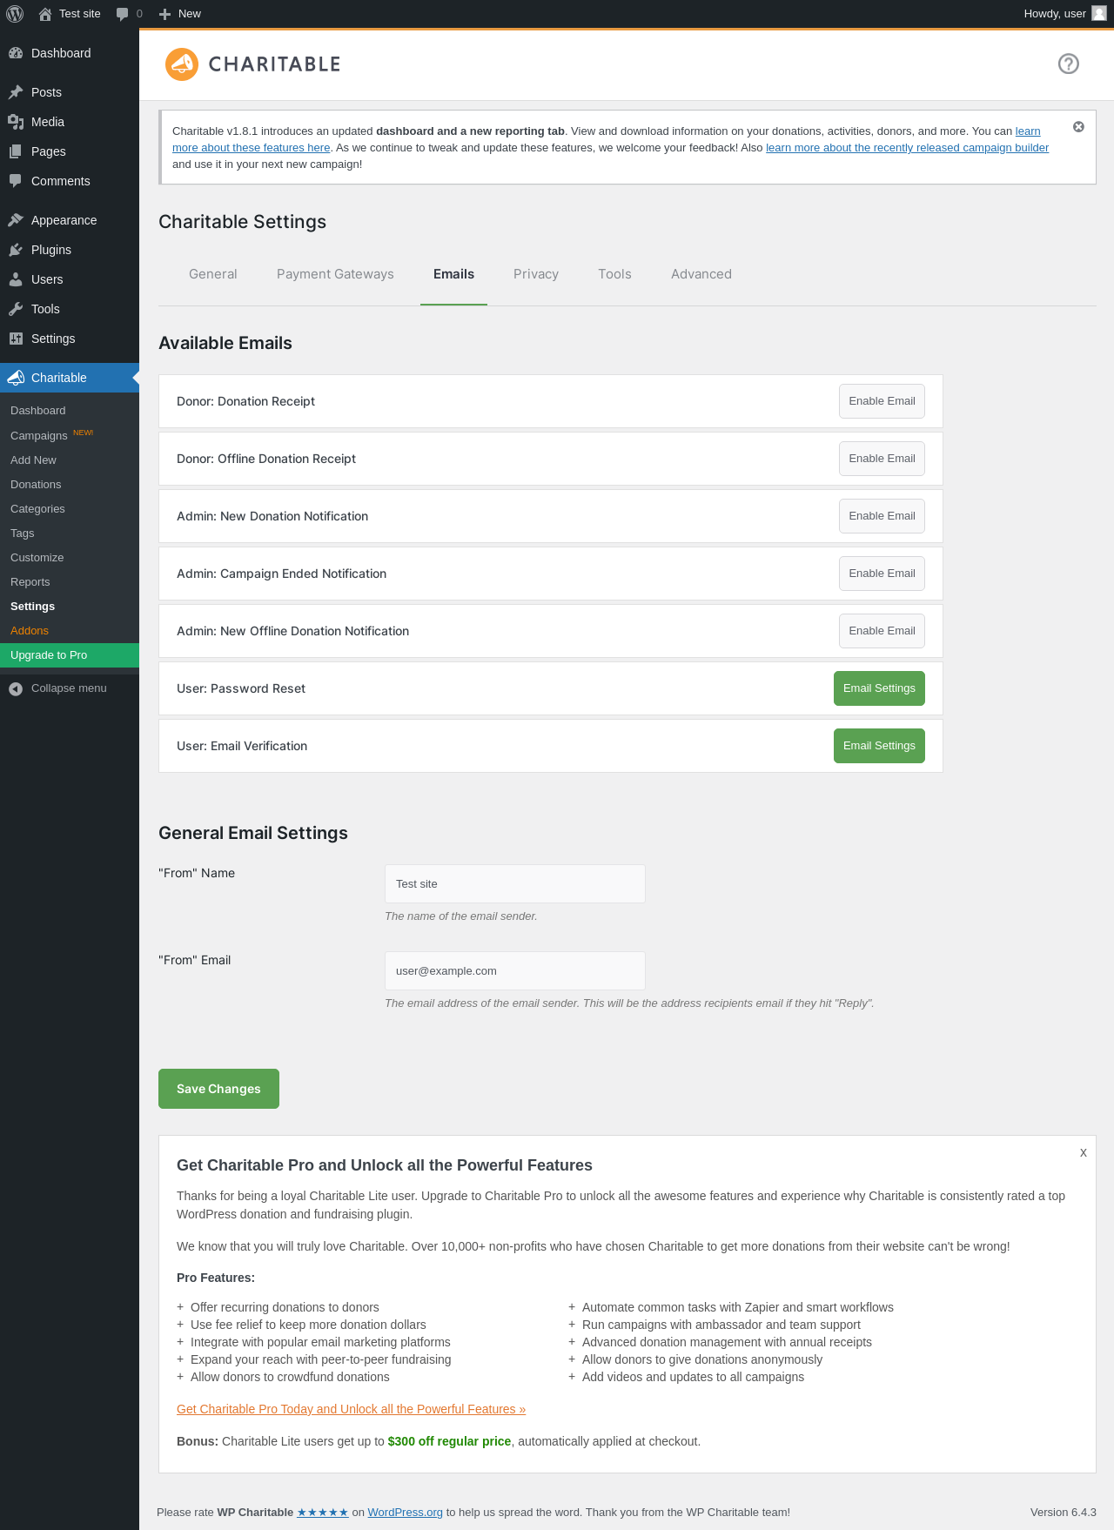The height and width of the screenshot is (1530, 1114).
Task: Open the Payment Gateways tab
Action: tap(335, 274)
